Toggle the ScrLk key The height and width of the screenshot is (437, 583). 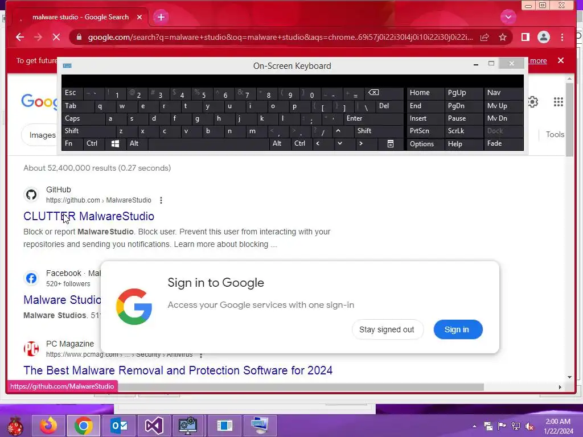point(463,131)
